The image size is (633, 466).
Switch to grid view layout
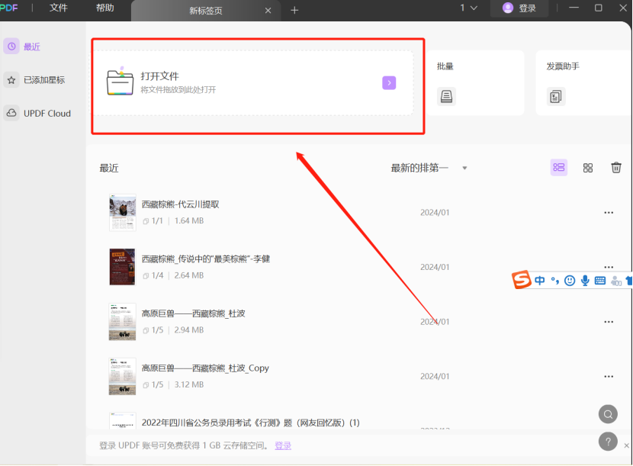(588, 168)
